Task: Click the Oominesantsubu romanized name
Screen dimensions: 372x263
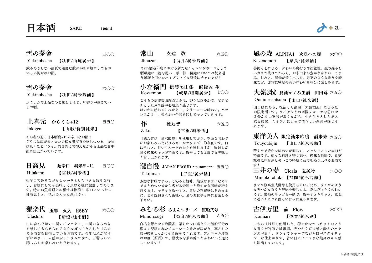Action: (270, 100)
